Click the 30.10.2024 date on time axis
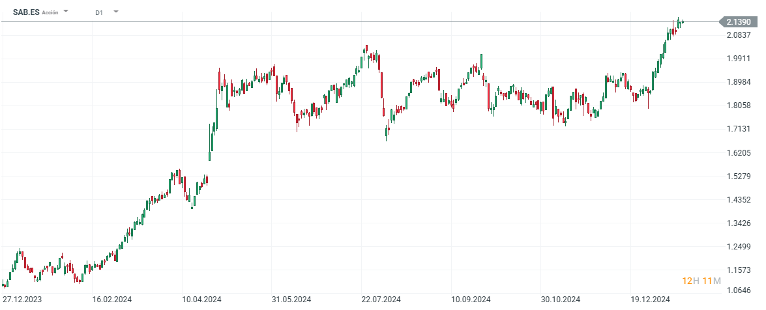 tap(561, 300)
